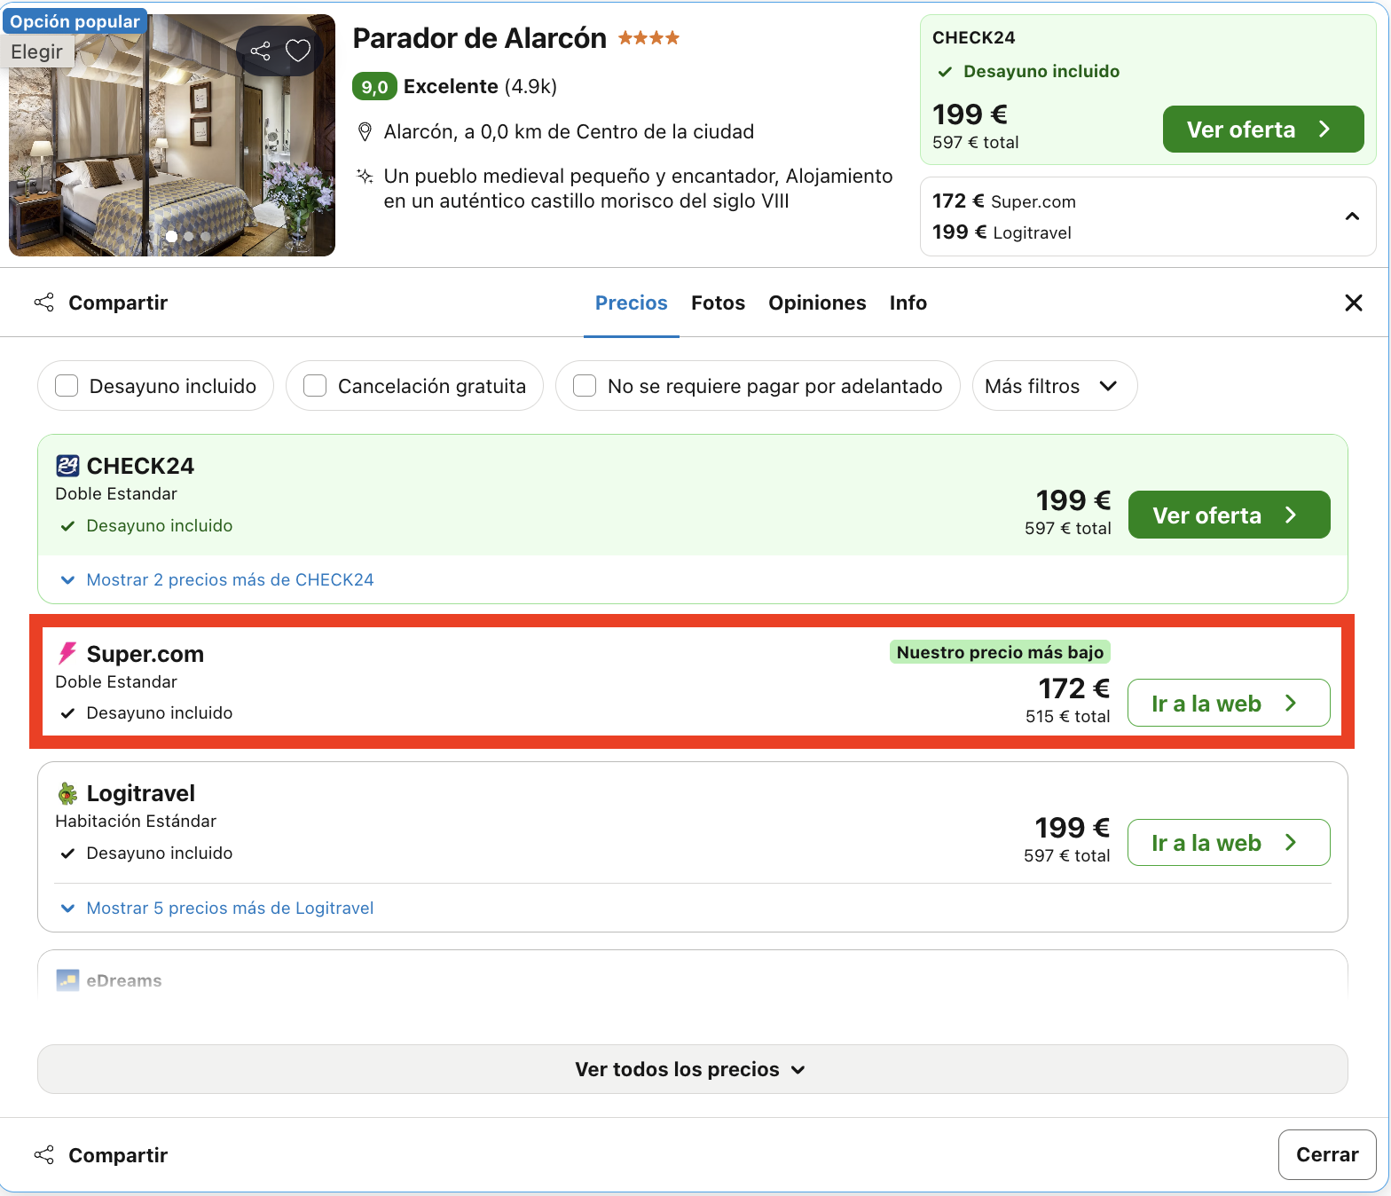
Task: Click the Elegir label on photo
Action: tap(37, 51)
